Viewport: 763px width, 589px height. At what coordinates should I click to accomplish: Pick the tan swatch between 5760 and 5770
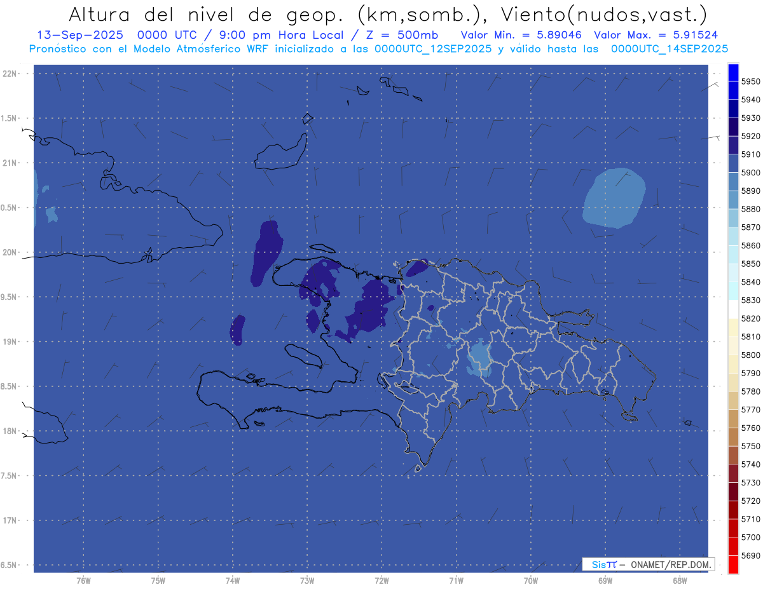pyautogui.click(x=732, y=419)
